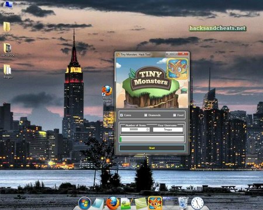Open the green image editor dock icon

pos(127,204)
